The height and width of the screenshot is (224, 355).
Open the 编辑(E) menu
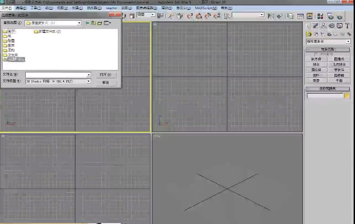(21, 8)
